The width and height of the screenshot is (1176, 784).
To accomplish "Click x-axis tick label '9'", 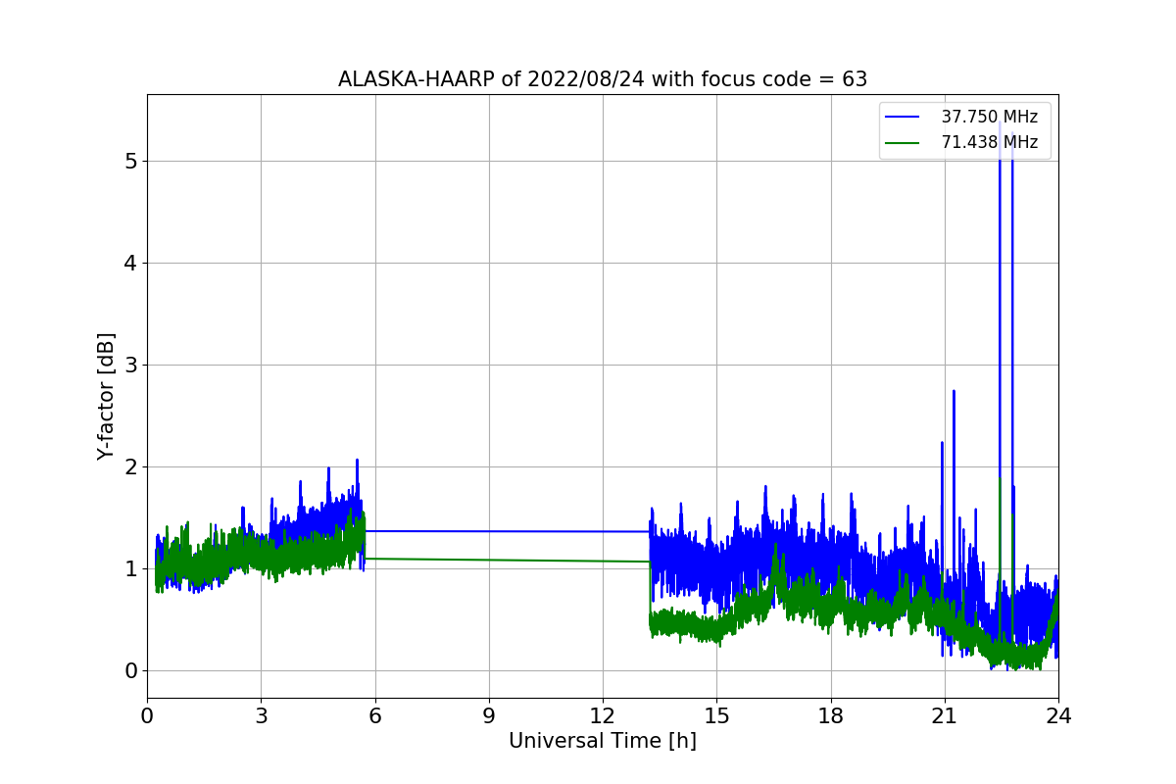I will pos(489,716).
